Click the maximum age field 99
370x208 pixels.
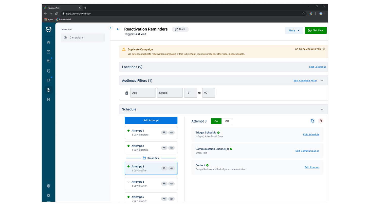pyautogui.click(x=209, y=93)
